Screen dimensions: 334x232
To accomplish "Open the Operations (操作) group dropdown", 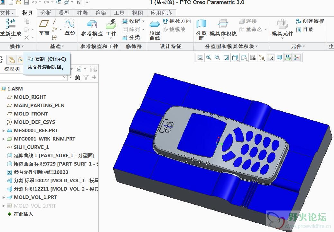I will 17,46.
